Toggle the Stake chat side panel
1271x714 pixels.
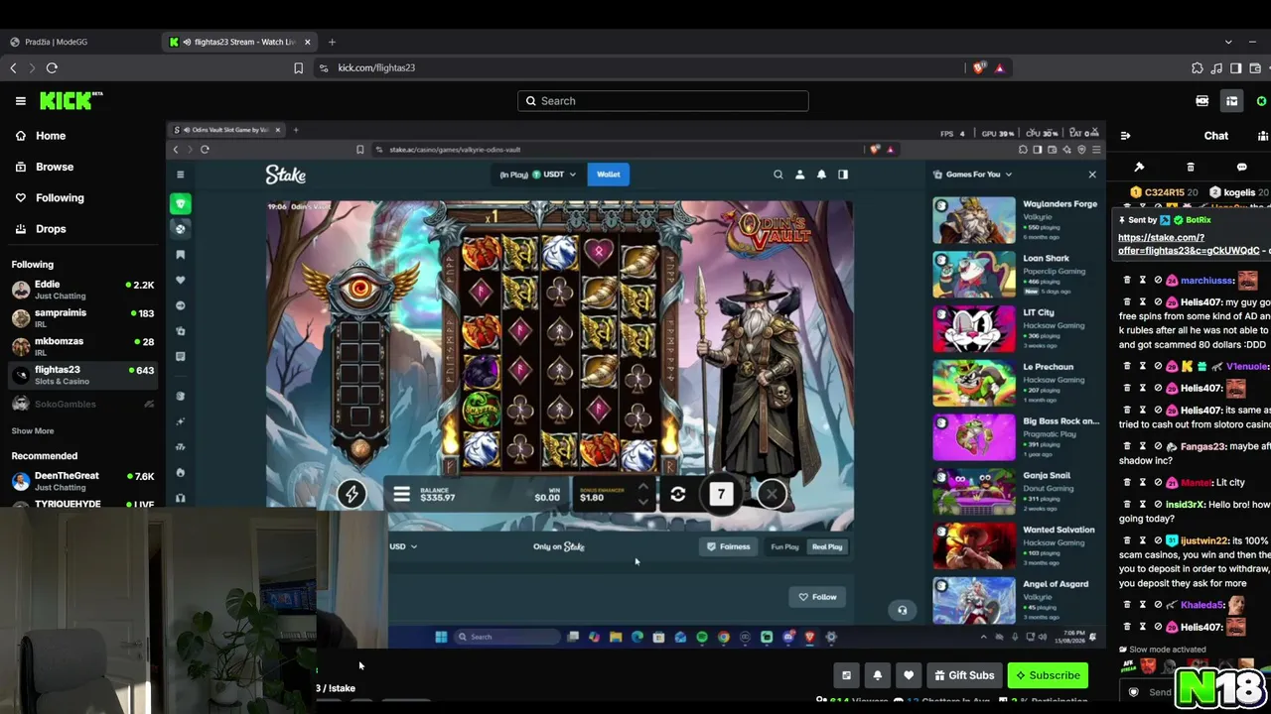(843, 175)
